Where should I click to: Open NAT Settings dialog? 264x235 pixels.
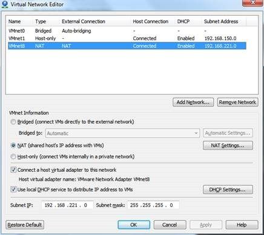pos(228,146)
